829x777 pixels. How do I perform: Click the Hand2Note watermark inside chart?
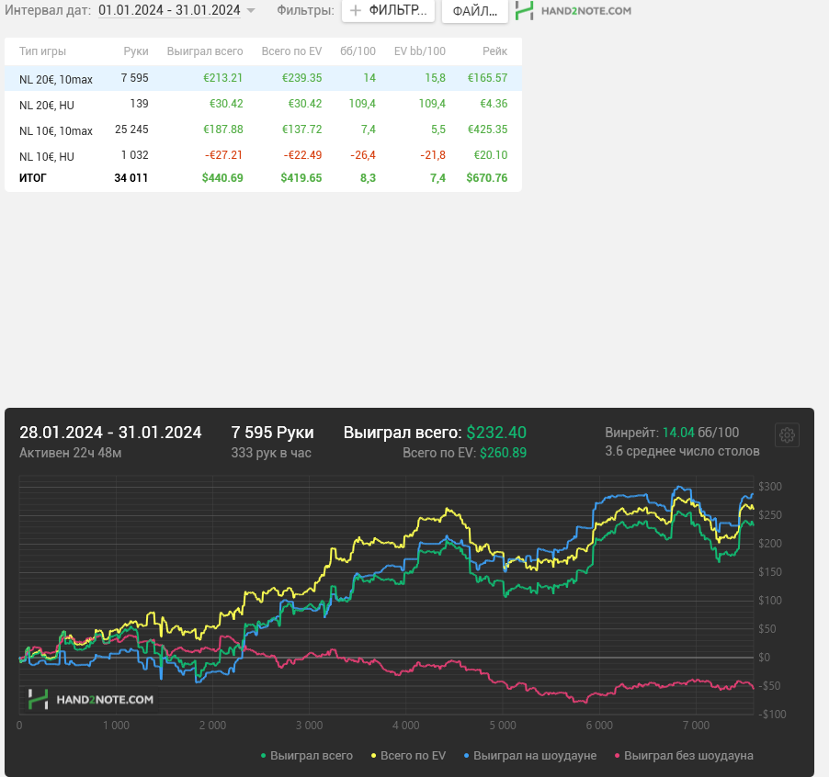[91, 699]
